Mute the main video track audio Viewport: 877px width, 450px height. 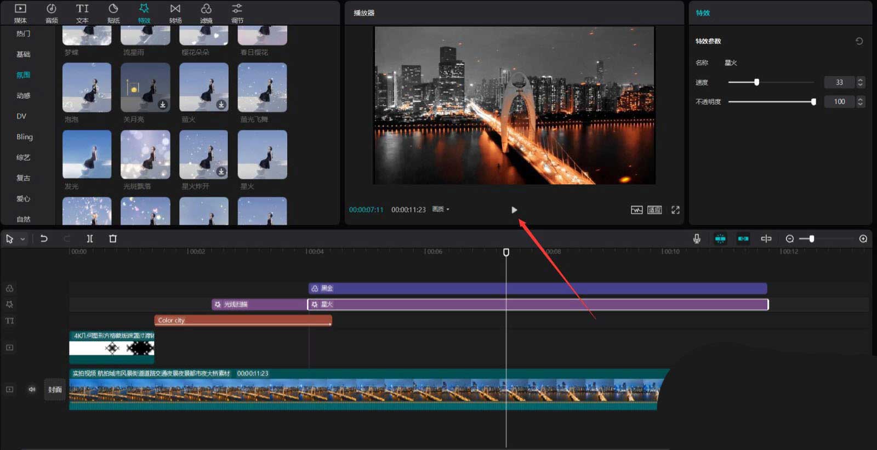(32, 389)
